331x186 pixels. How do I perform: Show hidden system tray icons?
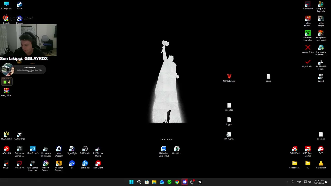point(287,182)
